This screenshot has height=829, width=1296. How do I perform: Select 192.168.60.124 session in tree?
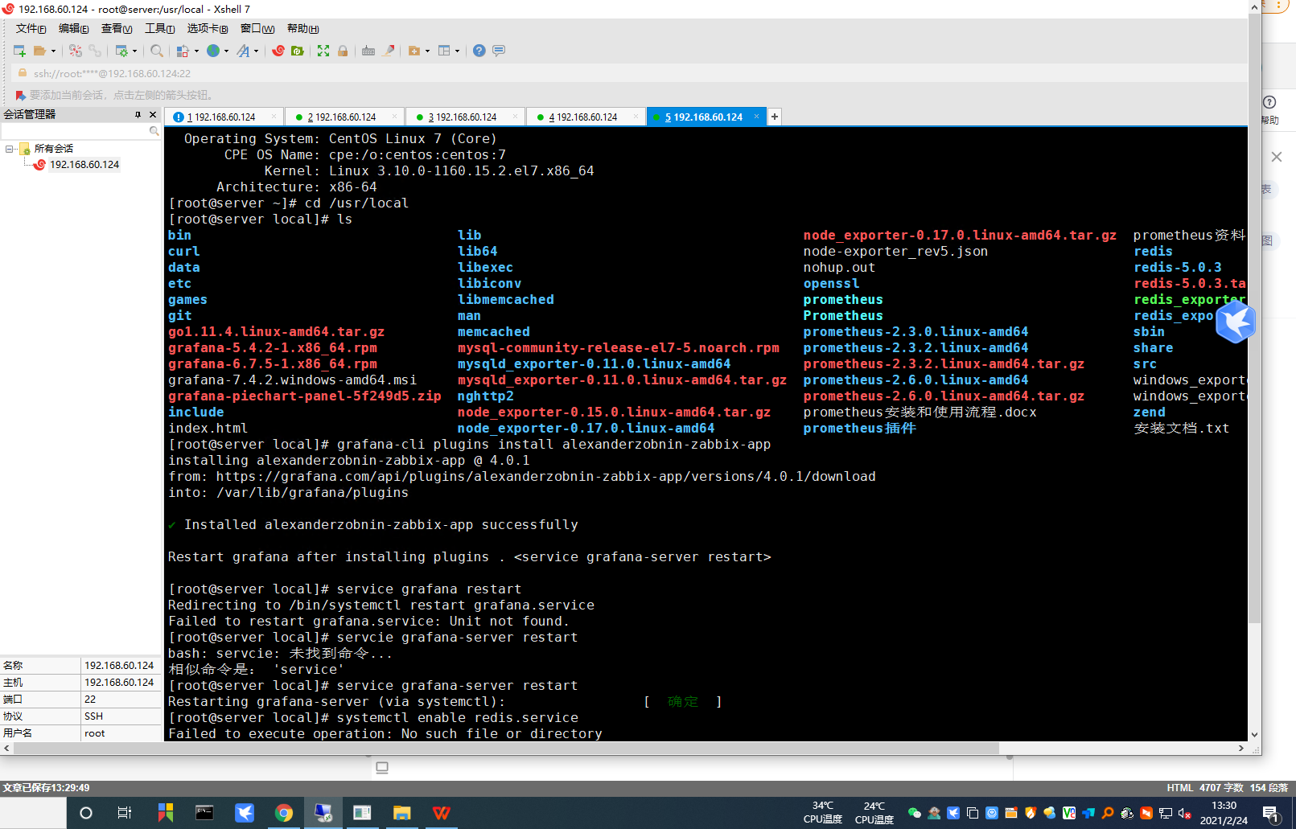[x=84, y=165]
